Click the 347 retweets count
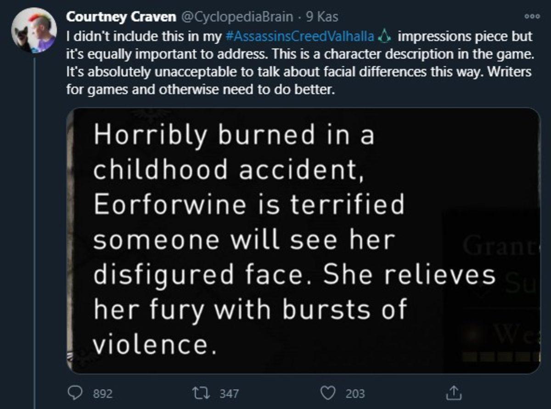Image resolution: width=551 pixels, height=409 pixels. (x=229, y=393)
